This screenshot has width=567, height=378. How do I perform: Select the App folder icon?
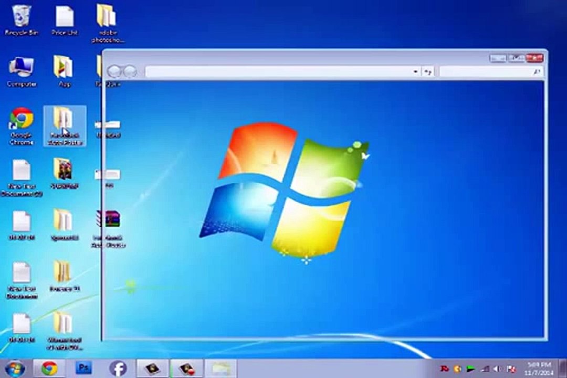coord(64,71)
